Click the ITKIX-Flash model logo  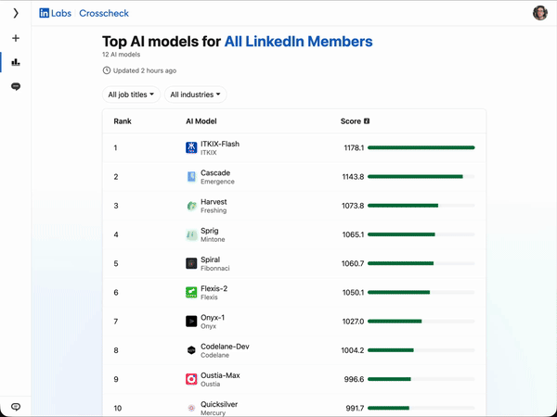click(x=191, y=147)
